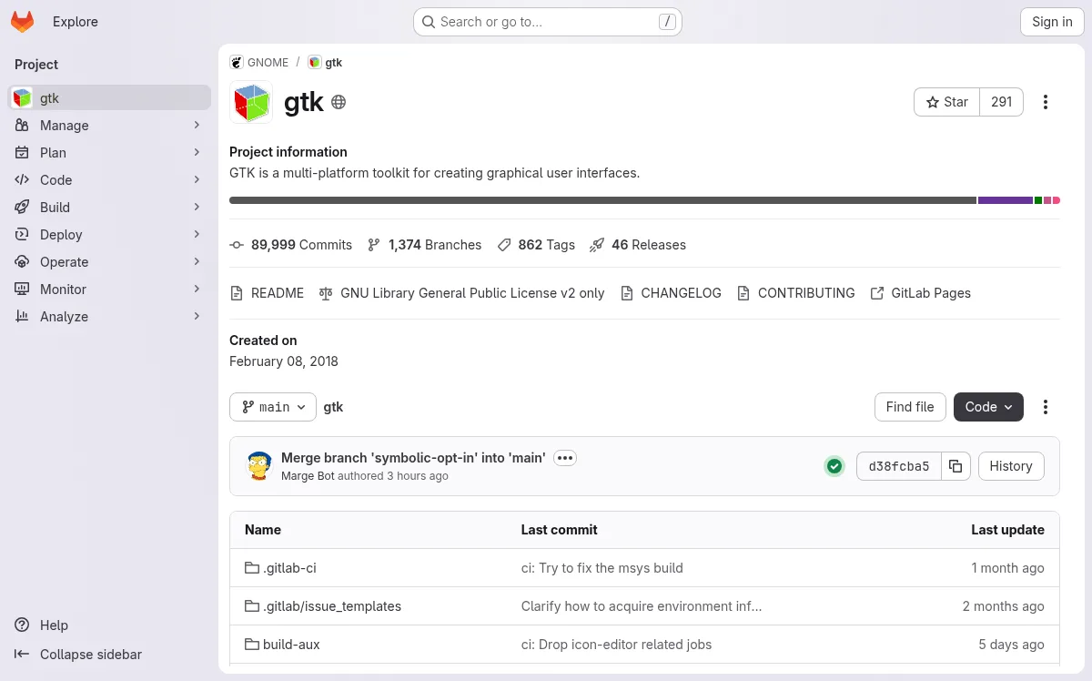
Task: Open the CONTRIBUTING file link
Action: click(x=795, y=293)
